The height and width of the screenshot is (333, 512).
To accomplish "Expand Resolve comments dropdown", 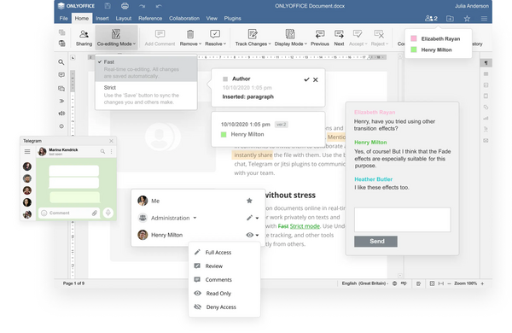I will 225,44.
